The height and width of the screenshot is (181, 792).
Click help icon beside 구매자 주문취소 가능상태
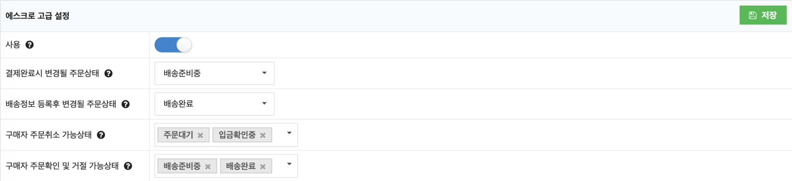coord(101,135)
